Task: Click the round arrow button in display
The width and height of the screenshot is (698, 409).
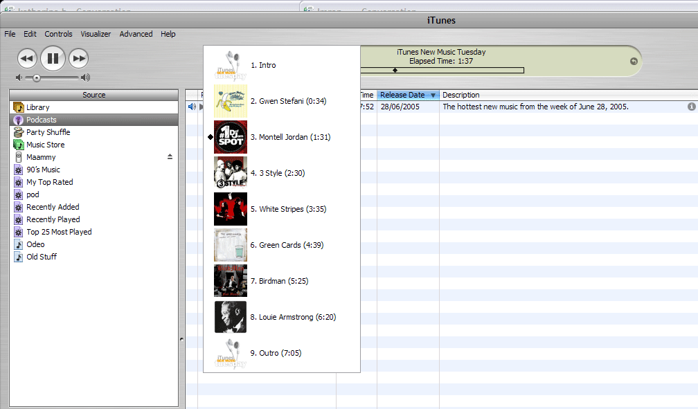Action: point(634,62)
